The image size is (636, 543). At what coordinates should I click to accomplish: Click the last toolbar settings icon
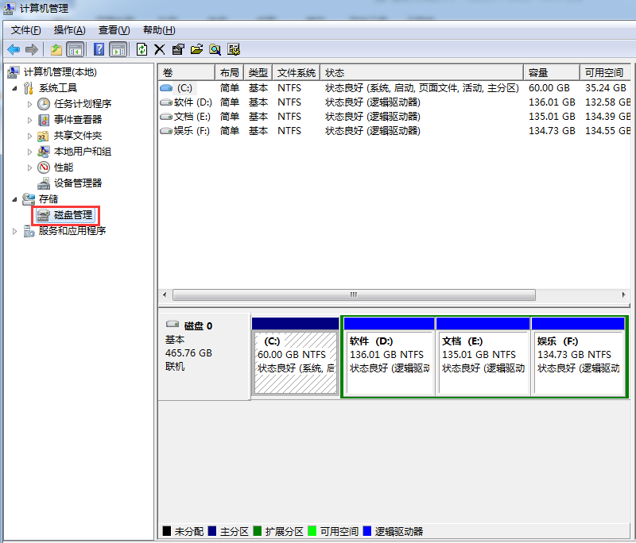point(234,49)
